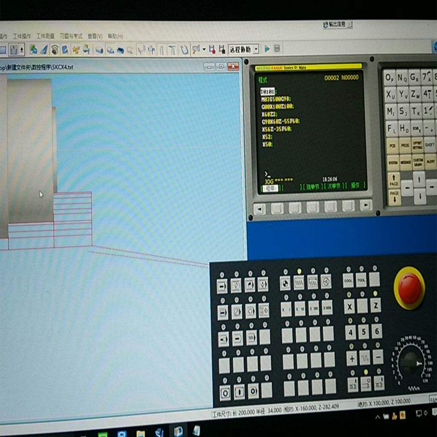Open the 帮助(H) menu

click(x=115, y=36)
